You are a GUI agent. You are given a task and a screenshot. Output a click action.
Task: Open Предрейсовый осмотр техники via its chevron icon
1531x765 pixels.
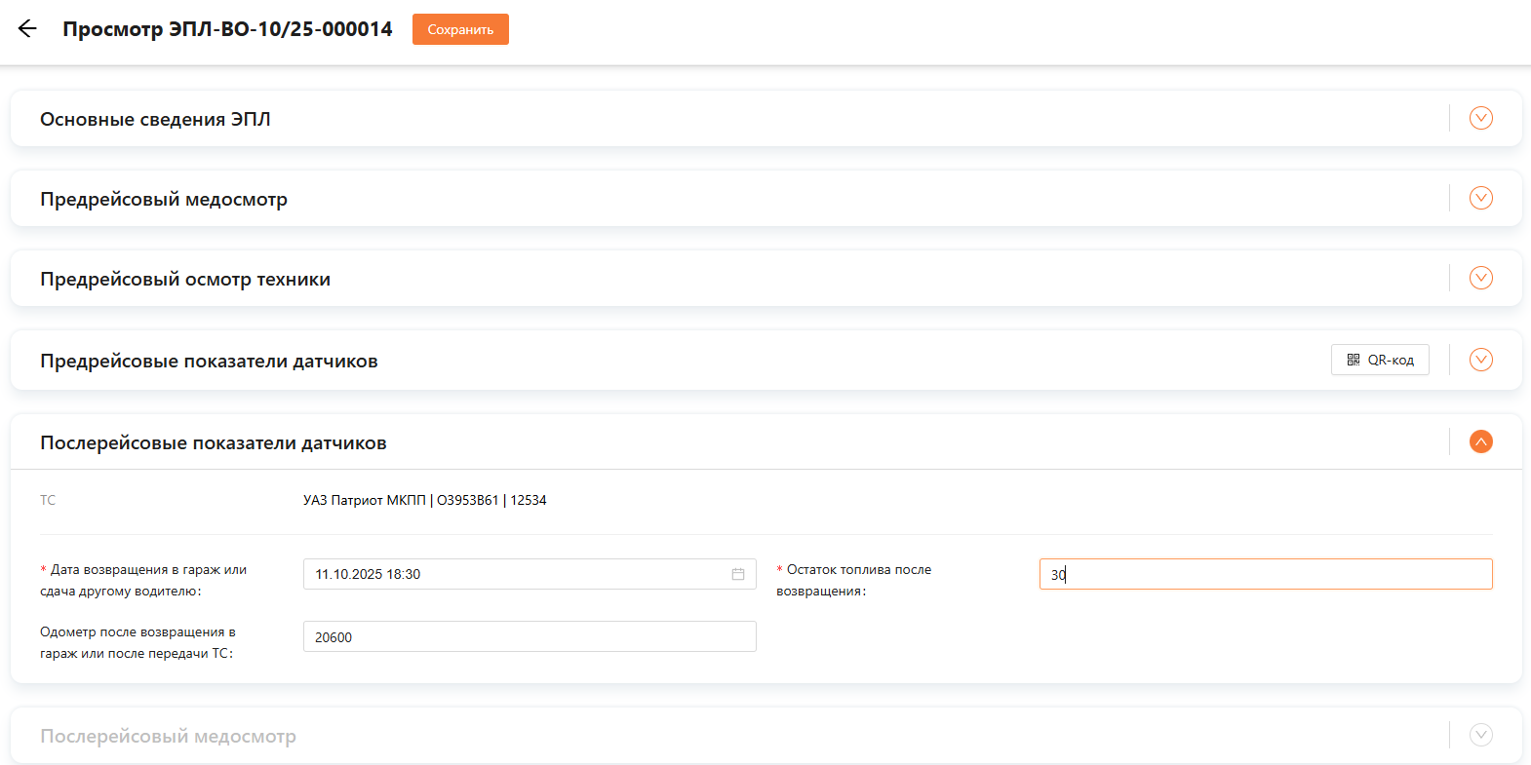(1480, 278)
